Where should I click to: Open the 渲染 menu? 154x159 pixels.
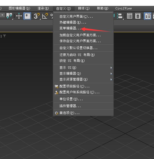pos(43,8)
